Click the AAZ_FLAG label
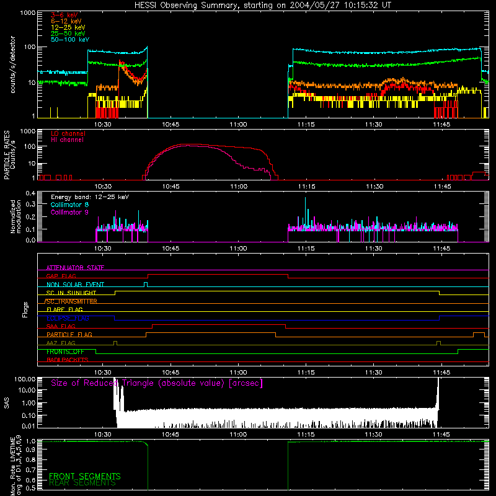This screenshot has height=496, width=496. tap(61, 343)
